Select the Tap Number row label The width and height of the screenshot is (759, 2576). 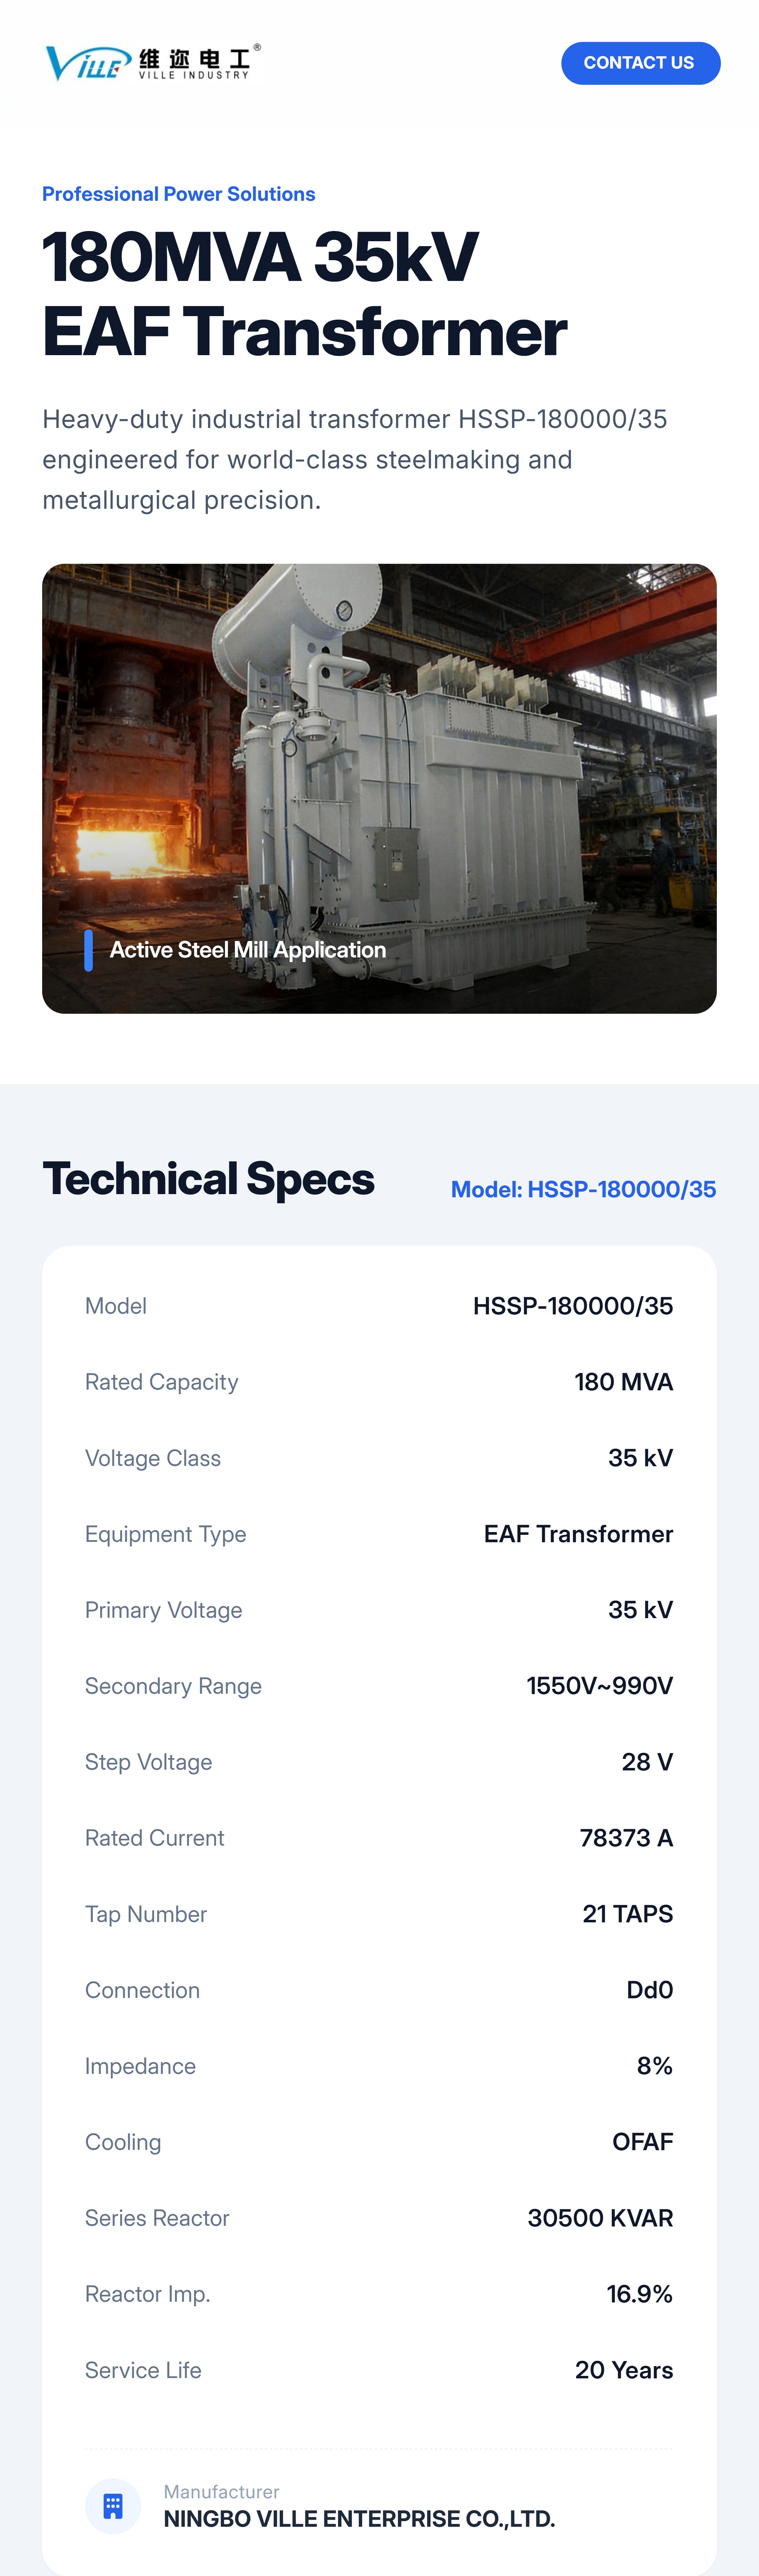[146, 1914]
